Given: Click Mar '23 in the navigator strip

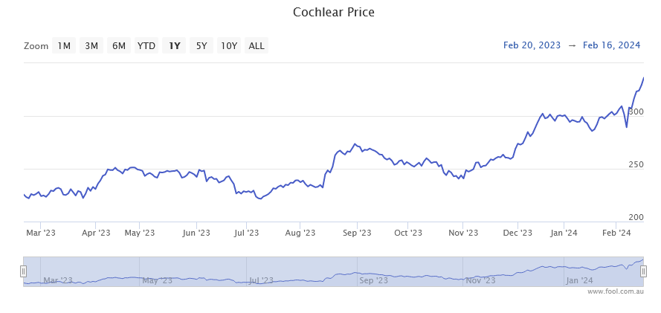Looking at the screenshot, I should (58, 280).
